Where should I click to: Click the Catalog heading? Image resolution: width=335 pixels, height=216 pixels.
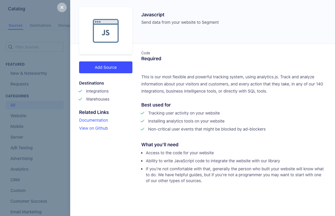point(17,9)
